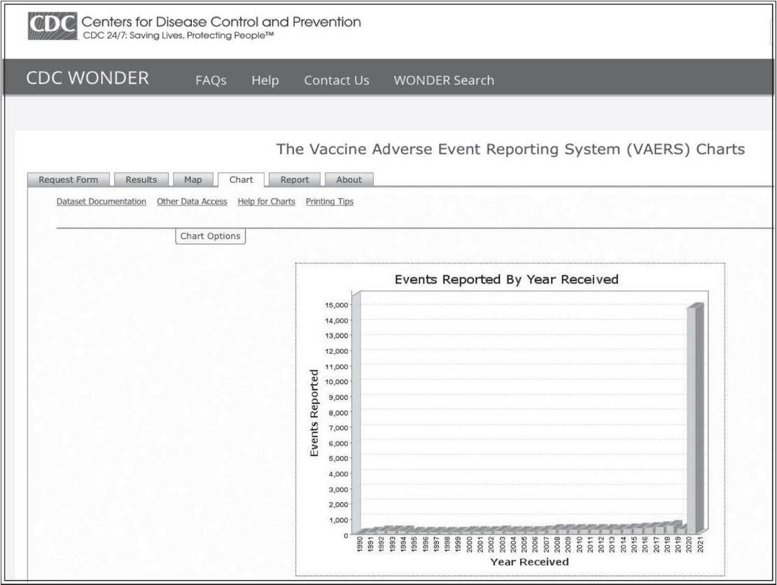Open the Dataset Documentation link

point(101,202)
